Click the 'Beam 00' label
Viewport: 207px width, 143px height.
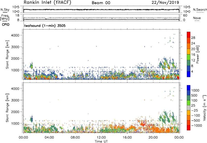(x=101, y=3)
